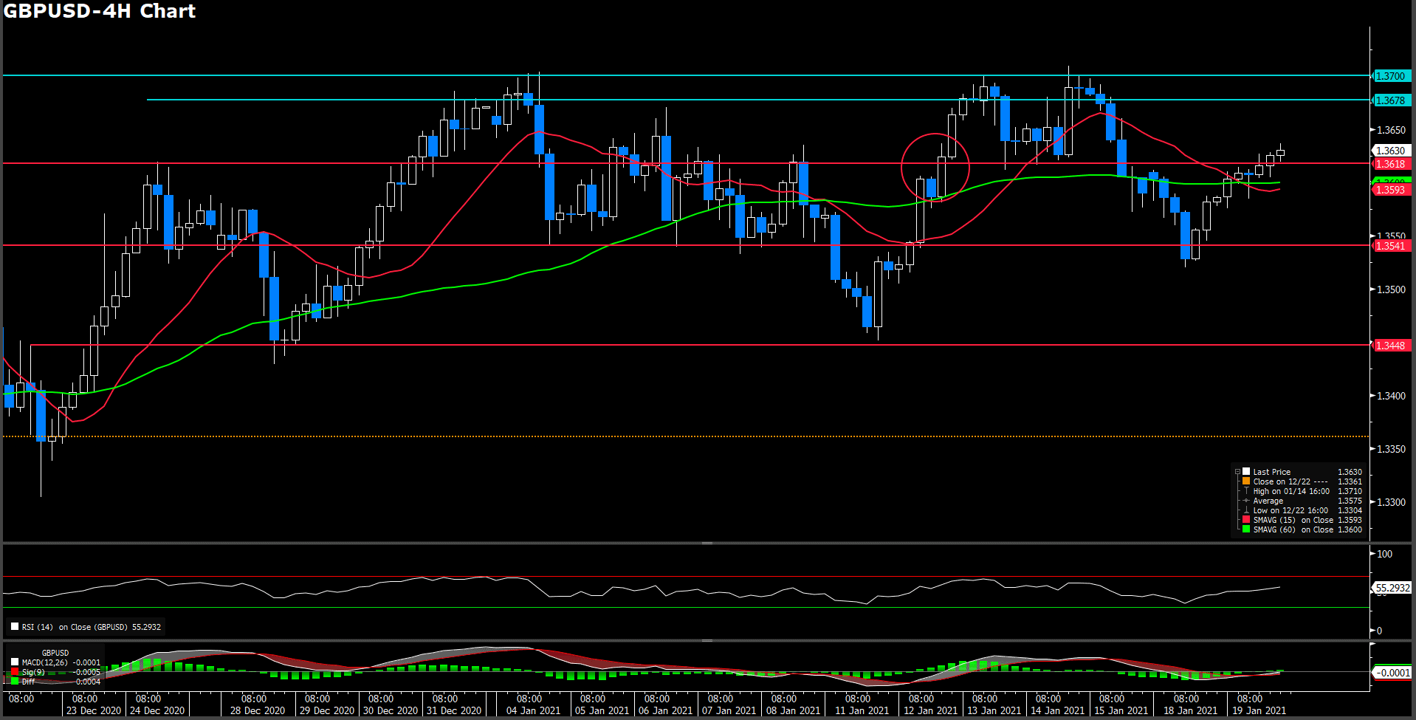Click the '18 Jan 2021' date label
The image size is (1416, 720).
(x=1190, y=710)
